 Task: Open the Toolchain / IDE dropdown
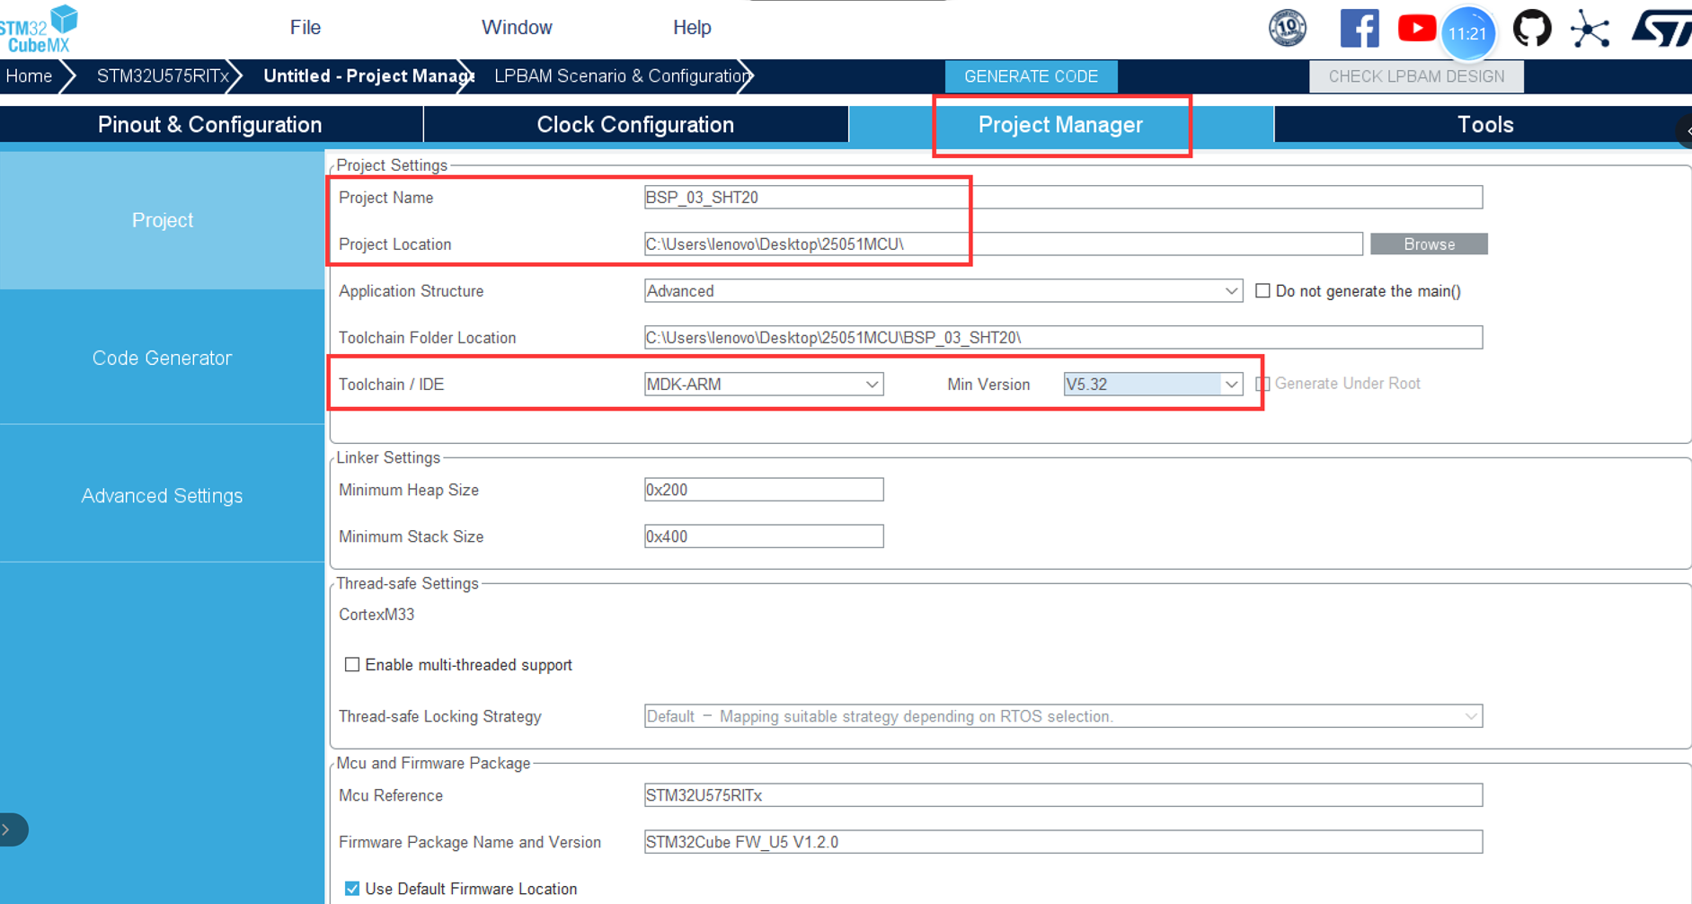(x=764, y=385)
